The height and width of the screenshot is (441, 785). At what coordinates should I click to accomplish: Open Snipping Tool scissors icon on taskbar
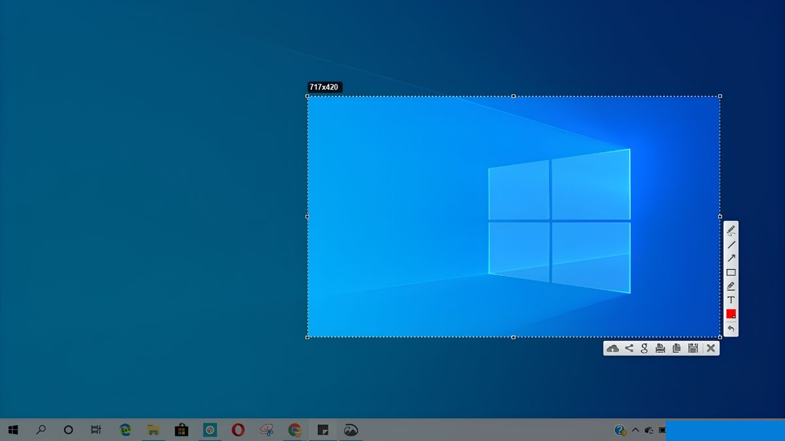[266, 430]
